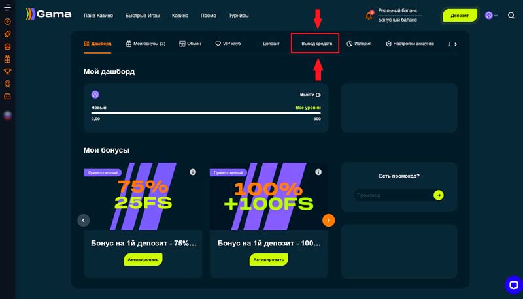The height and width of the screenshot is (299, 523).
Task: Show info for the 100% + 100FS bonus
Action: point(318,172)
